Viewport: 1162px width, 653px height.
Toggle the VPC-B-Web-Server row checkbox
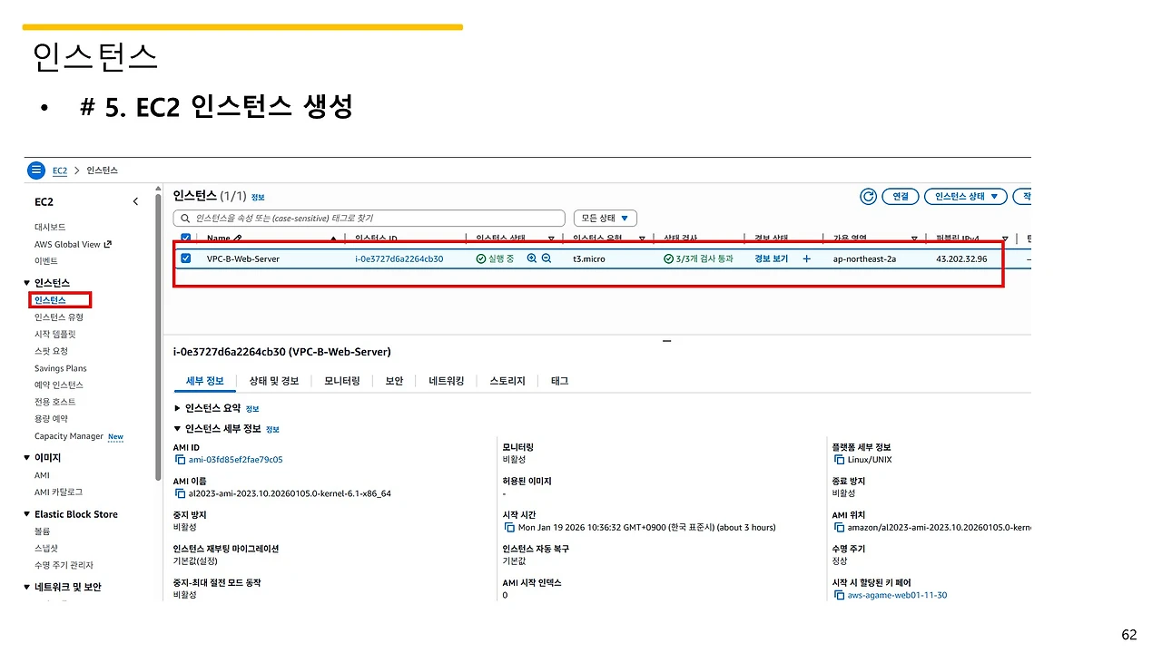click(186, 258)
